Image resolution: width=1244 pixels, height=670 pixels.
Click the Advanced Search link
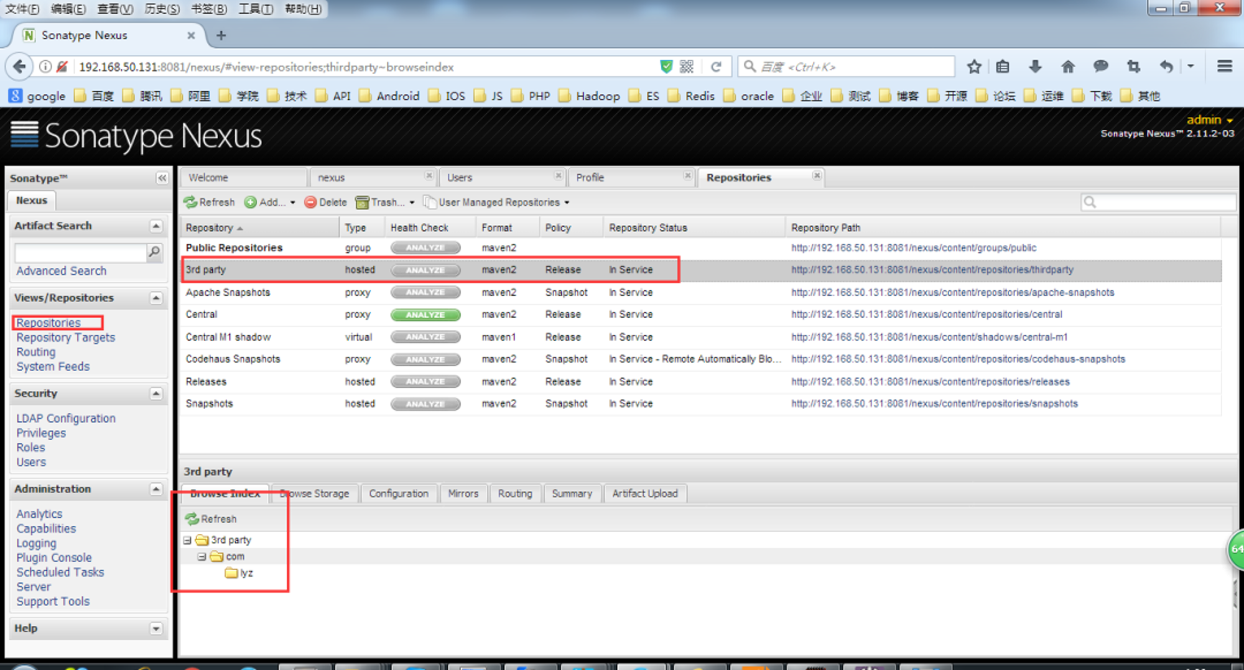point(61,271)
